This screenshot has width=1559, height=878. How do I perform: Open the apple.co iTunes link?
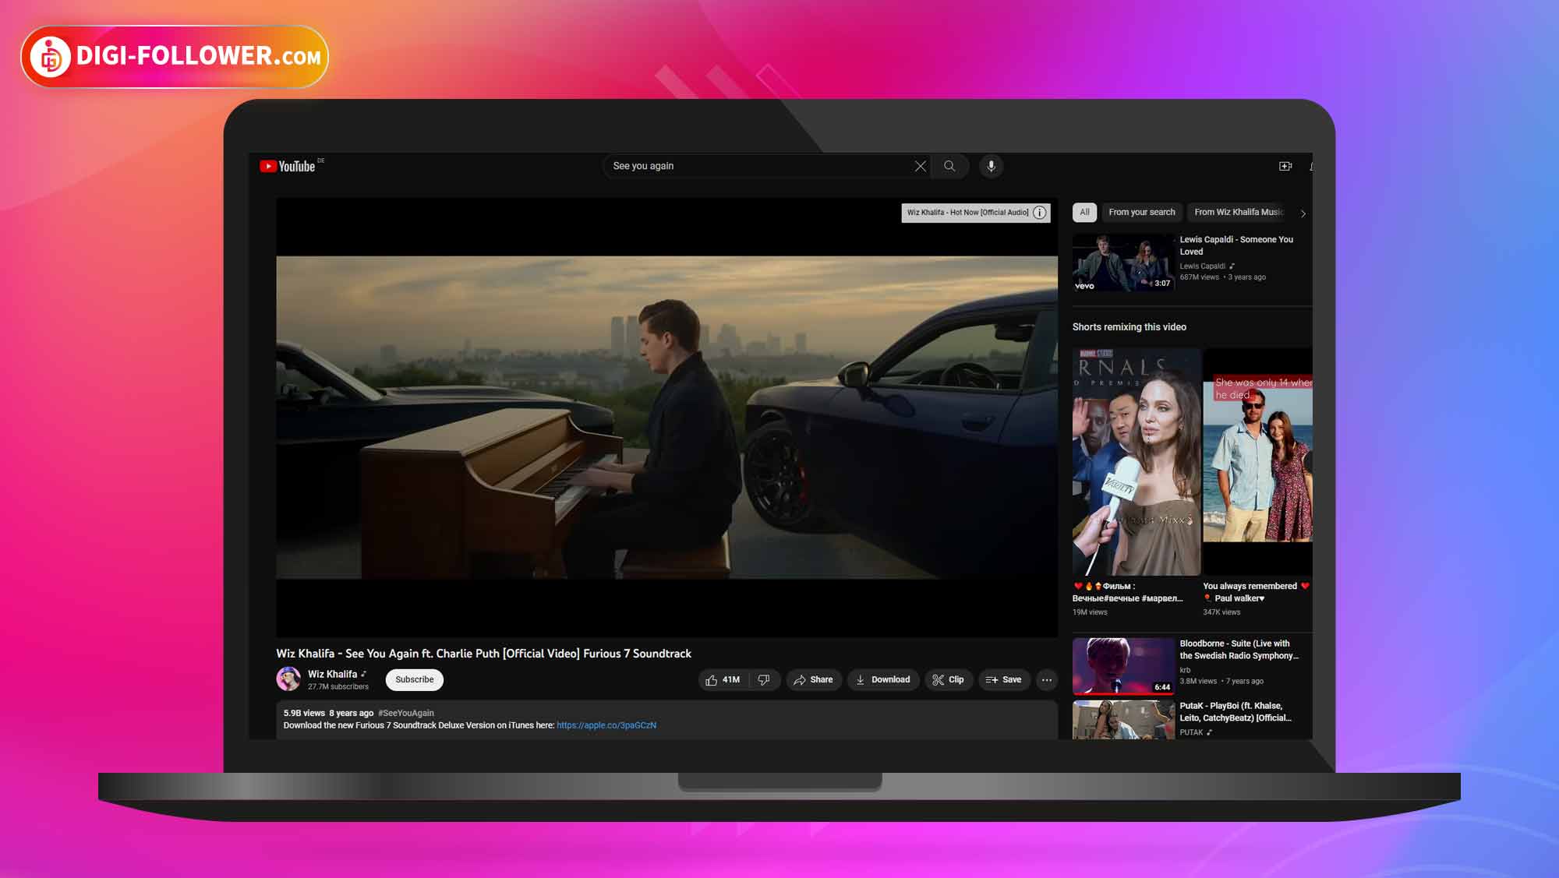pos(606,725)
